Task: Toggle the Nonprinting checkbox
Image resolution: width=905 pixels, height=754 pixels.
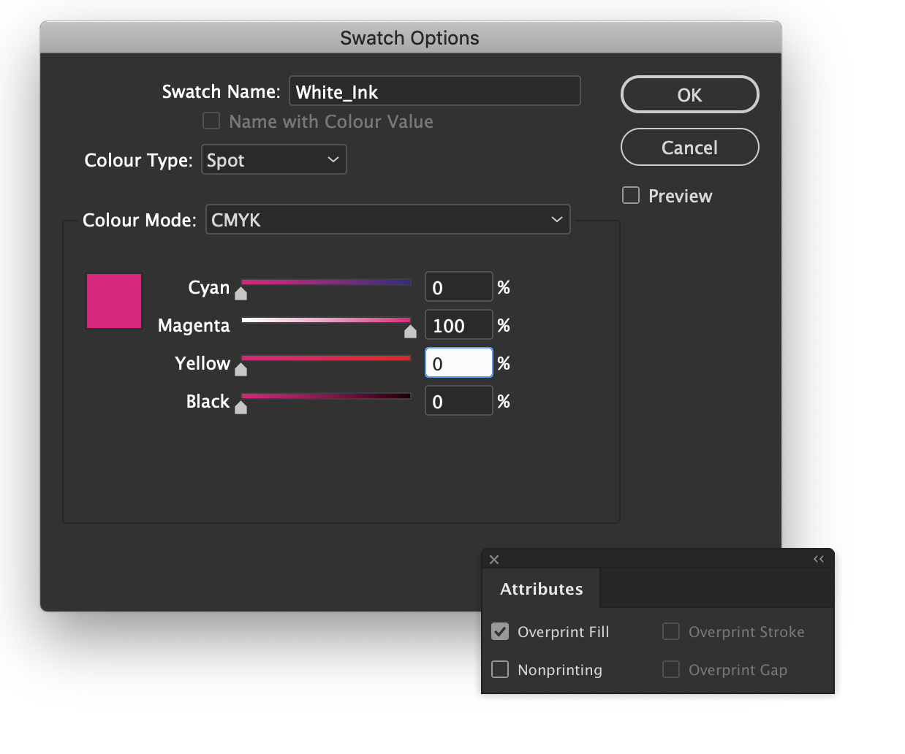Action: (500, 669)
